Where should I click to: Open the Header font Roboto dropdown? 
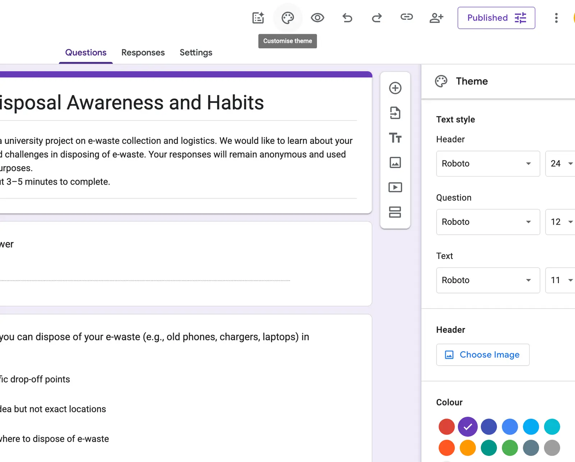tap(488, 164)
